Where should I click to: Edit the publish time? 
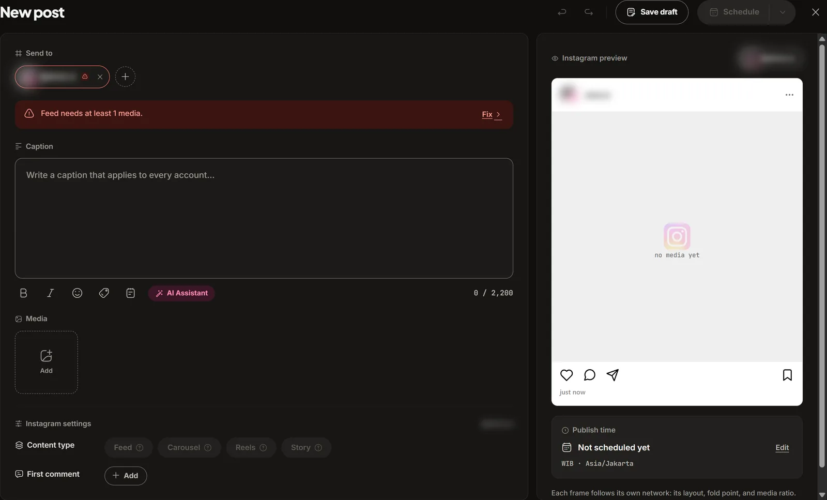(x=782, y=448)
